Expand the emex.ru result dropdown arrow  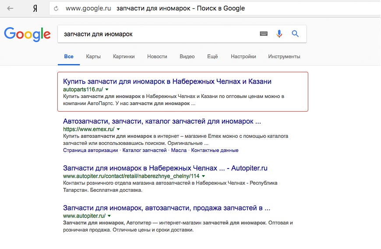point(118,130)
